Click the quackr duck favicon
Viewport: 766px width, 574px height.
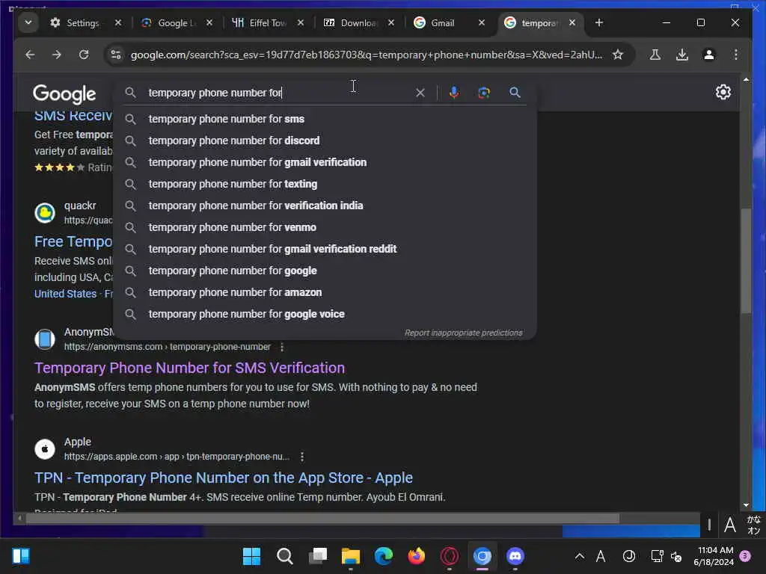45,213
